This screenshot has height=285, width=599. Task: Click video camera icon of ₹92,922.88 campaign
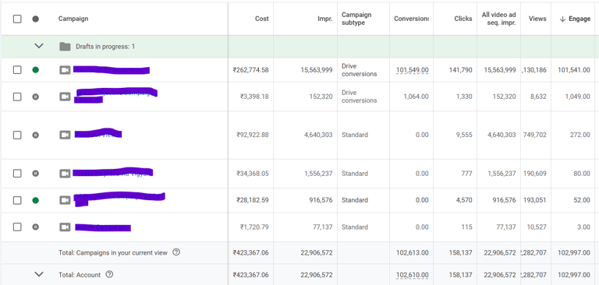(65, 135)
